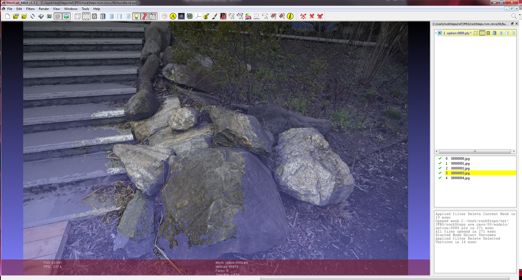Take a snapshot with camera icon
The height and width of the screenshot is (280, 522).
(49, 16)
